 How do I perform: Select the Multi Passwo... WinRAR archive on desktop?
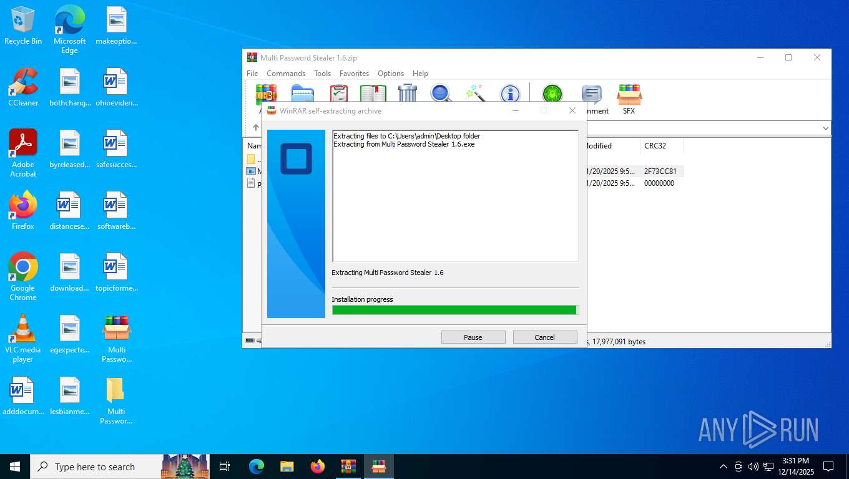[116, 339]
